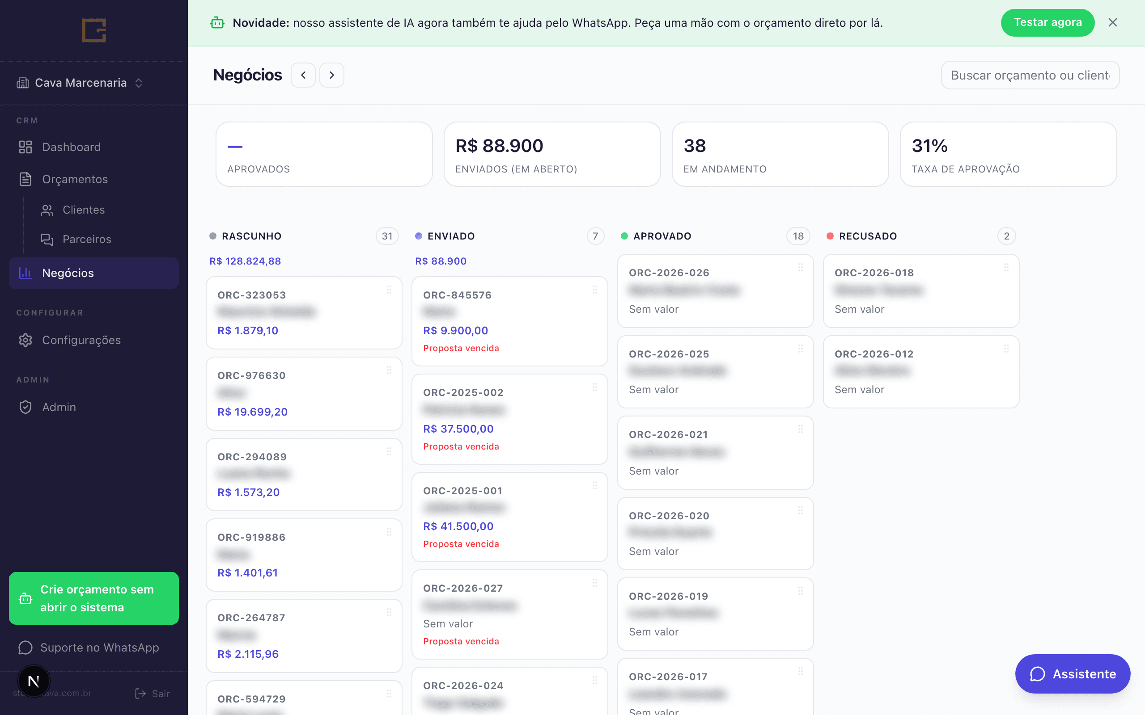Click the 31% Taxa de Aprovação card
Image resolution: width=1145 pixels, height=715 pixels.
pyautogui.click(x=1008, y=154)
